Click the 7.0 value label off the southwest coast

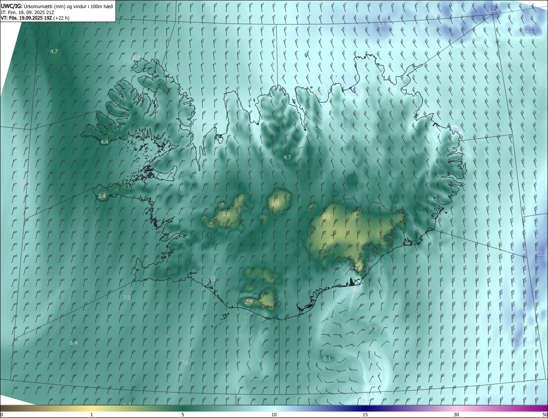pos(127,297)
